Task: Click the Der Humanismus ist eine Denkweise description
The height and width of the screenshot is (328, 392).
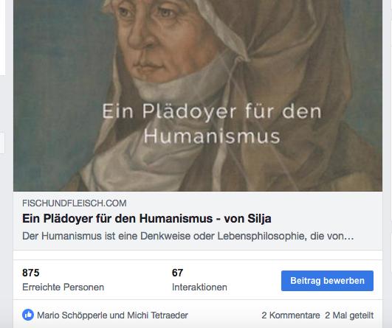Action: coord(188,236)
